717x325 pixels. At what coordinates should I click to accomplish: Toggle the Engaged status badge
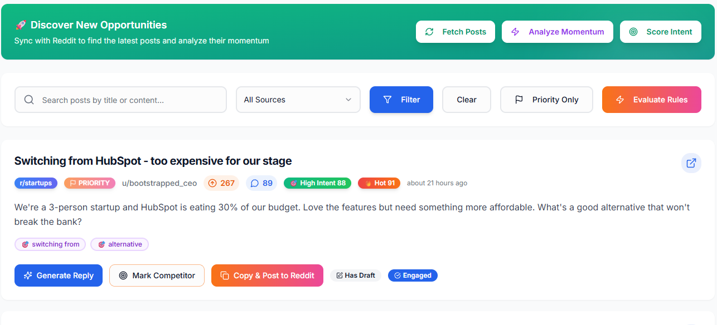tap(413, 275)
